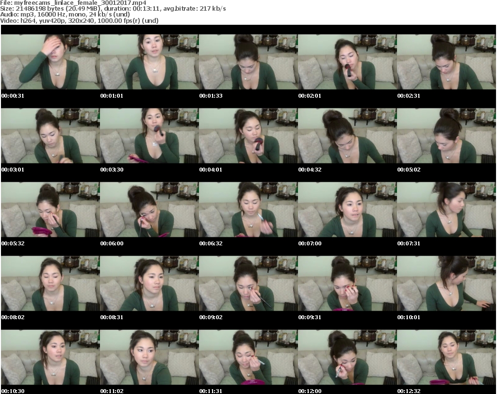The image size is (497, 394).
Task: Click the 00:05:02 timestamp label
Action: tap(409, 170)
